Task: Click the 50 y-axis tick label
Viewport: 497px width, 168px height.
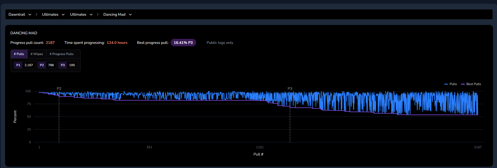Action: 29,117
